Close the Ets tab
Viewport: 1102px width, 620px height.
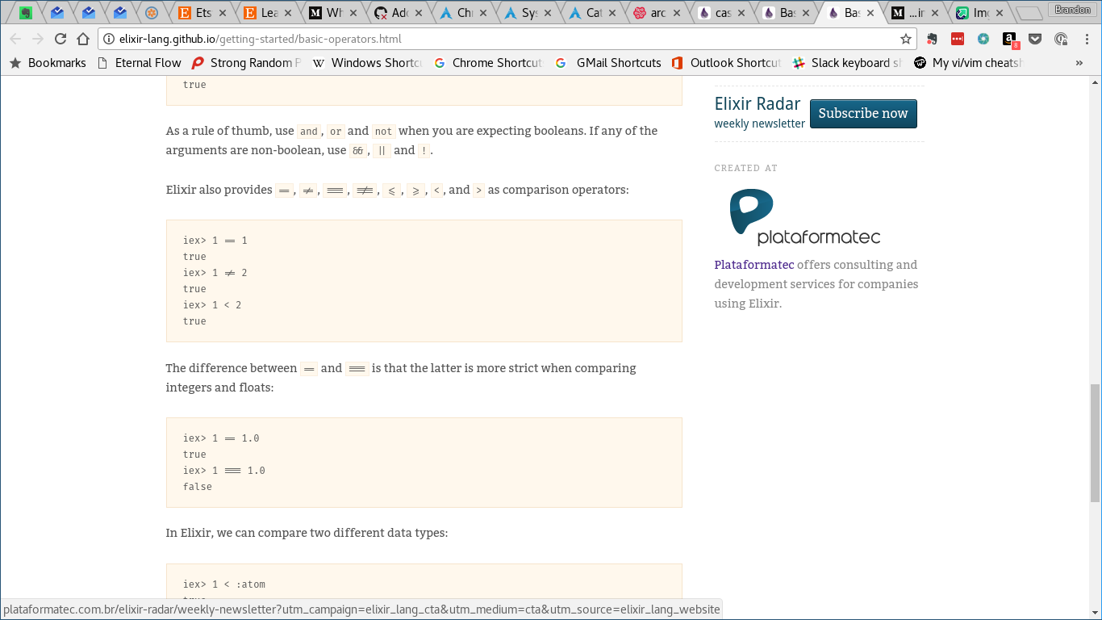(x=221, y=13)
